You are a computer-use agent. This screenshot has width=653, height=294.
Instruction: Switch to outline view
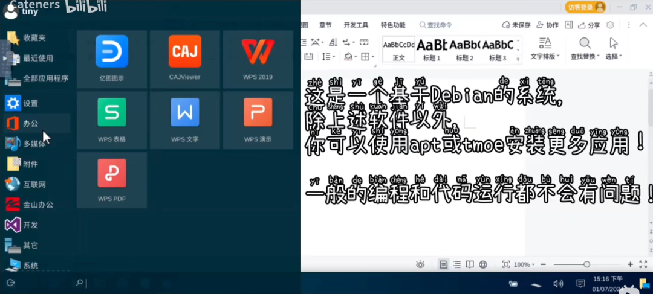point(457,264)
